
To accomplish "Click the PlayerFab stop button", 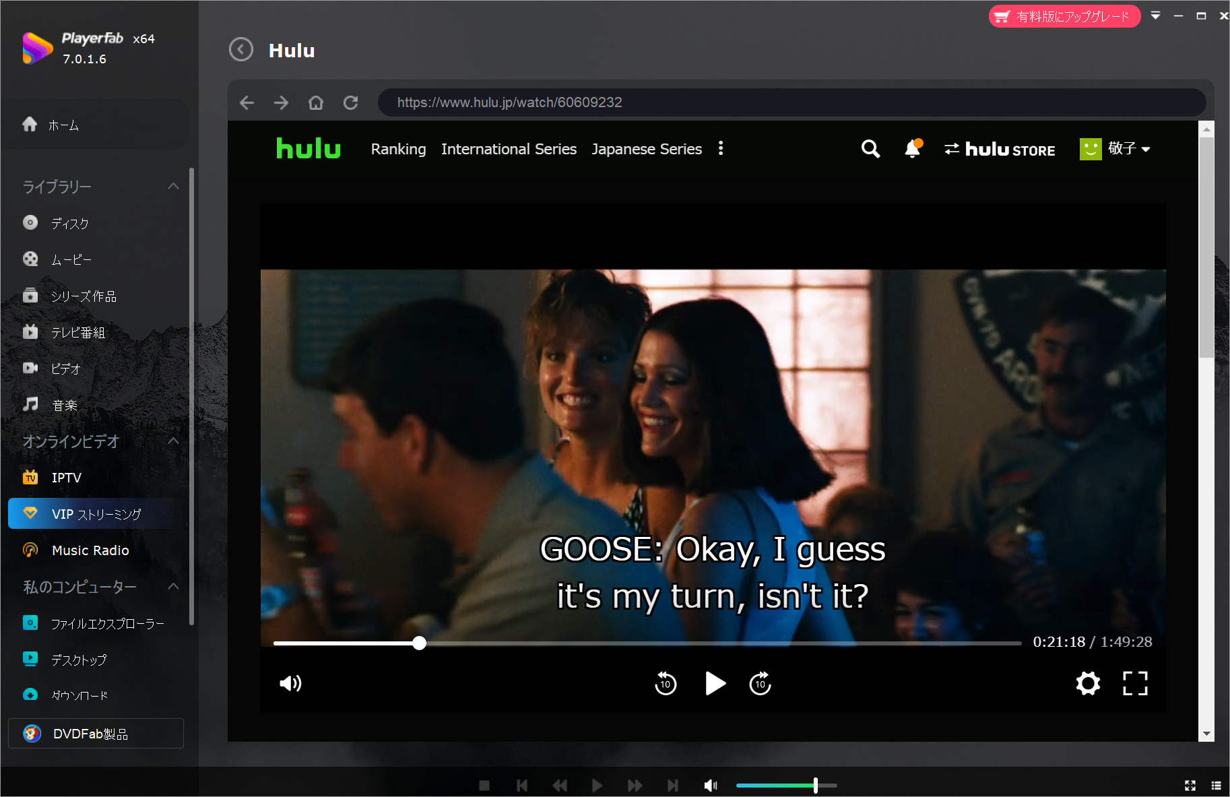I will point(484,786).
